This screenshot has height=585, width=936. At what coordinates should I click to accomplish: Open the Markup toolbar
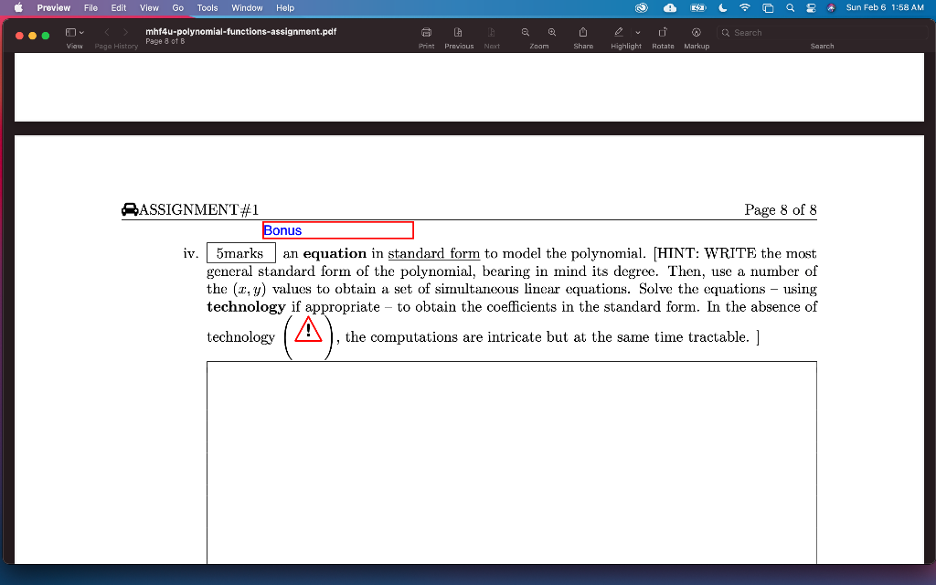tap(697, 32)
